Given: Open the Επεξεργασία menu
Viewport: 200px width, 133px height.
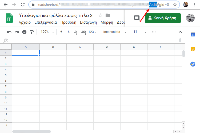Looking at the screenshot, I should point(46,23).
